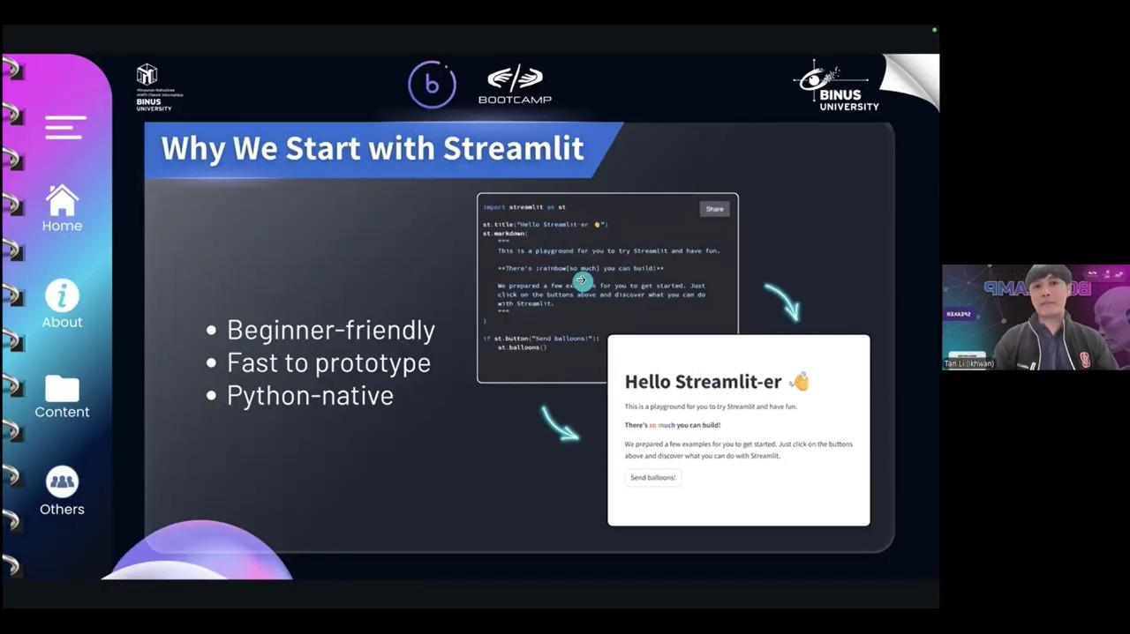Click the curled page corner

click(909, 81)
